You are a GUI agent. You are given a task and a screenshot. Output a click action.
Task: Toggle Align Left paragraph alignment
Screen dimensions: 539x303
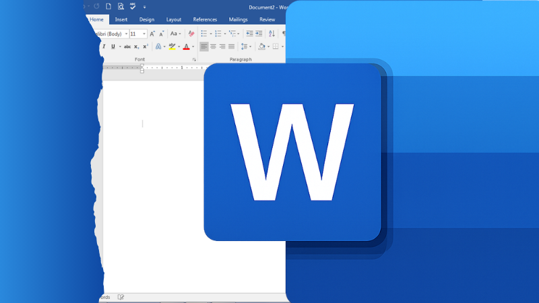204,46
